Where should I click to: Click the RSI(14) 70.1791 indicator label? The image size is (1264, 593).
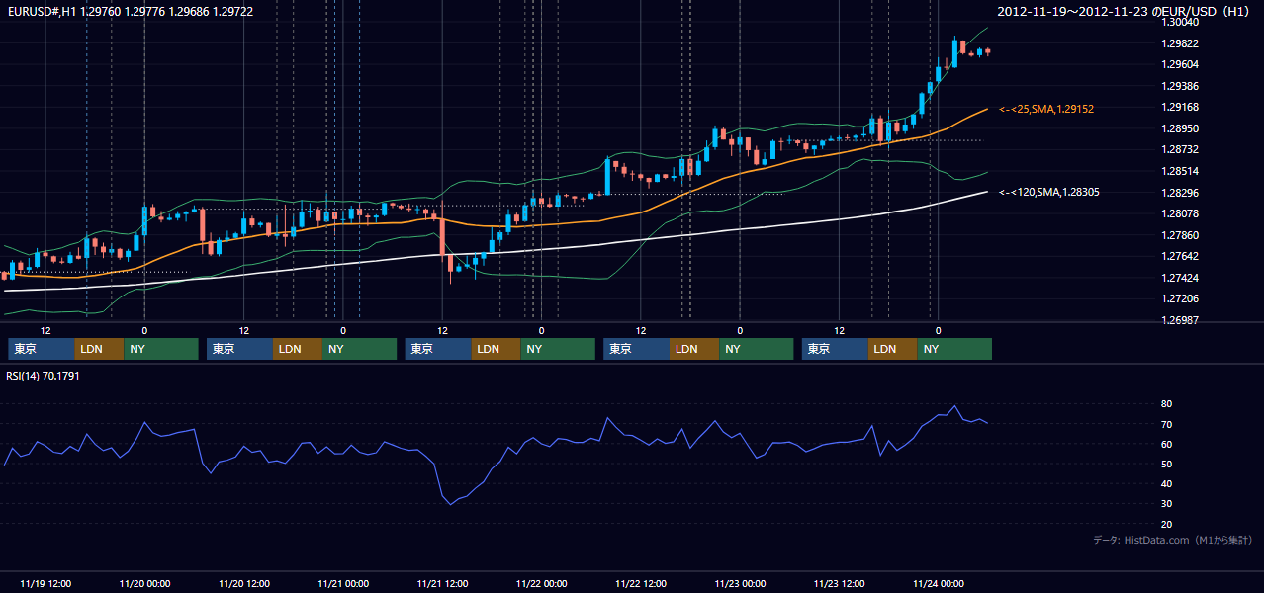pos(43,376)
